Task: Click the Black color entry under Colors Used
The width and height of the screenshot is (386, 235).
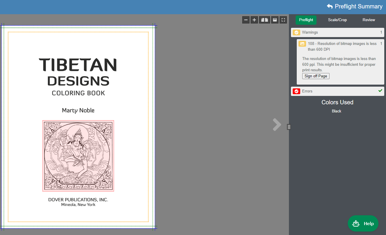Action: pyautogui.click(x=336, y=111)
